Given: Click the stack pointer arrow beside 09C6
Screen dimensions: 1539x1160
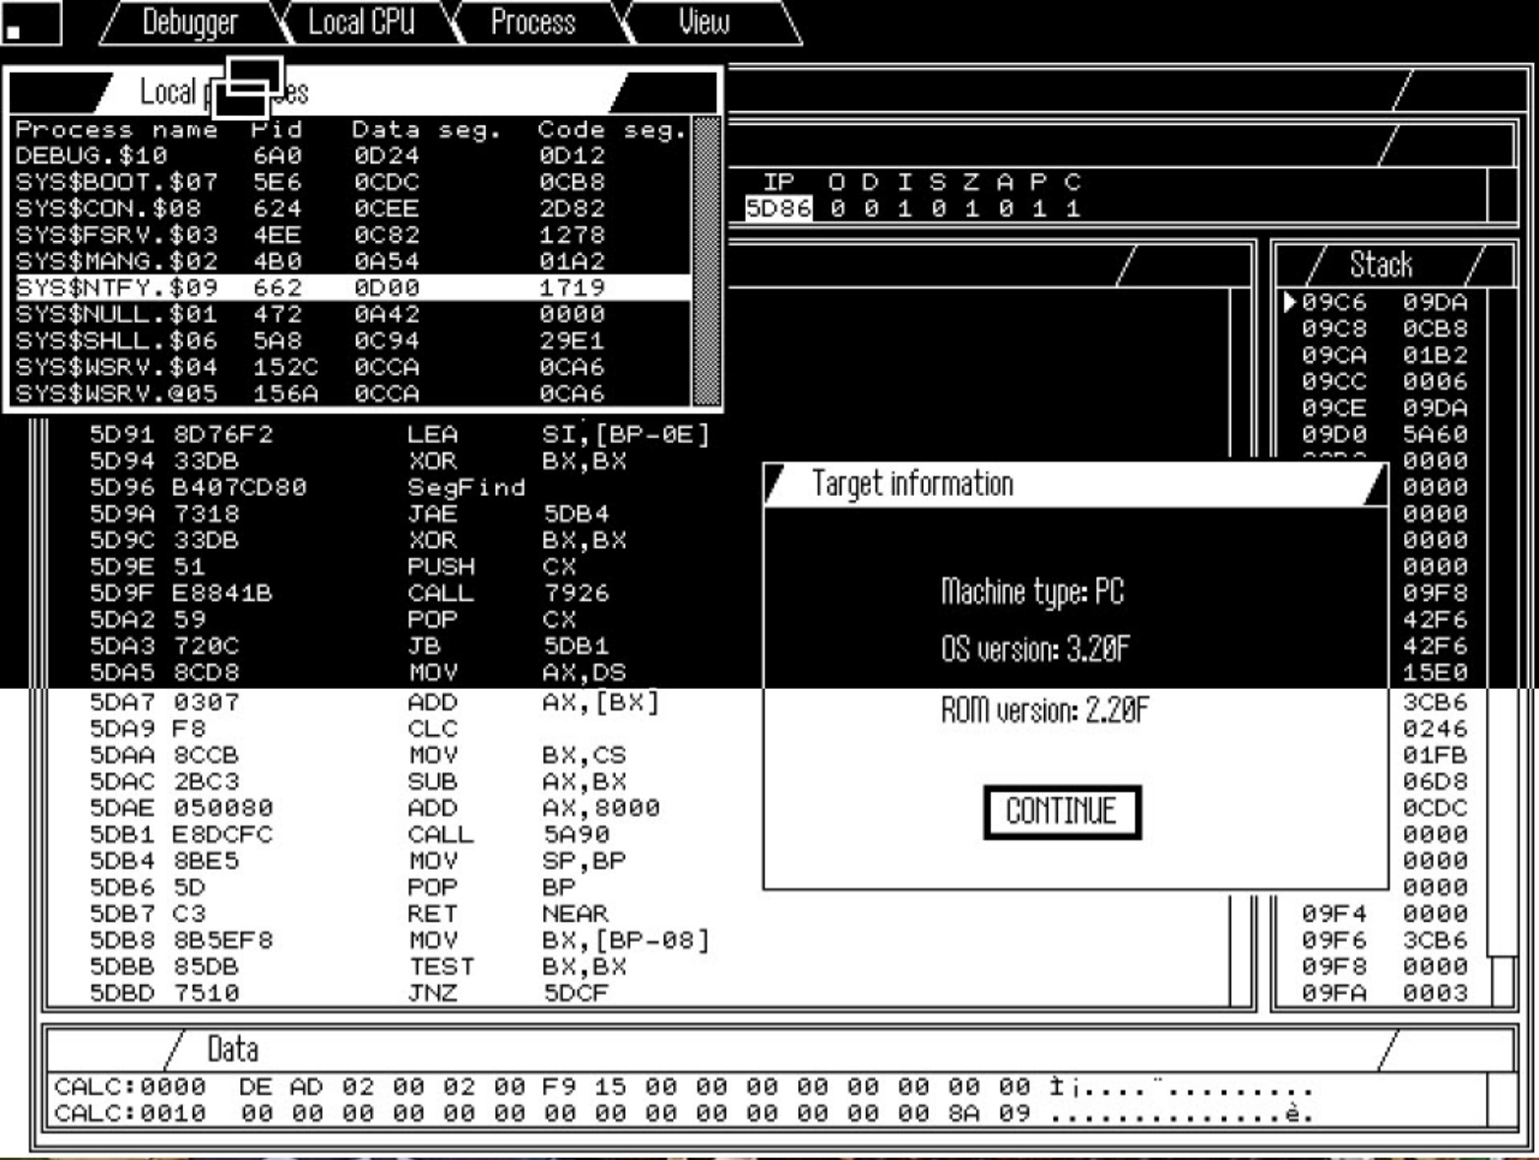Looking at the screenshot, I should [x=1289, y=303].
